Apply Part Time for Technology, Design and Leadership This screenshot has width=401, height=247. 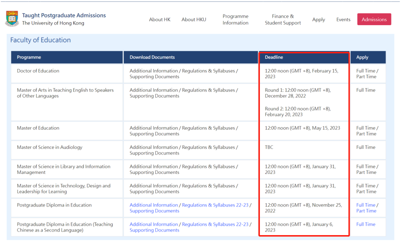pyautogui.click(x=366, y=192)
